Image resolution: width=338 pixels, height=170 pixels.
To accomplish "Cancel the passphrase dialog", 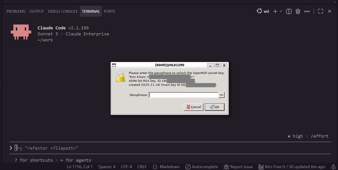I will (194, 107).
